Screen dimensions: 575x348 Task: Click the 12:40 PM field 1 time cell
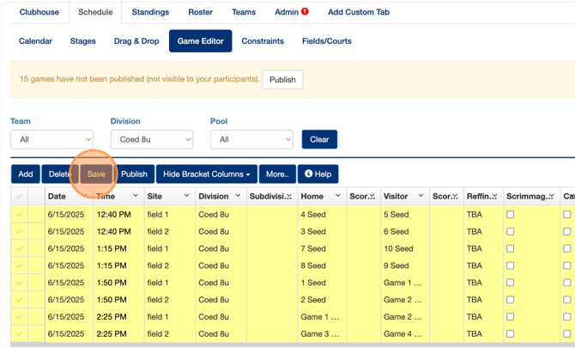point(113,215)
